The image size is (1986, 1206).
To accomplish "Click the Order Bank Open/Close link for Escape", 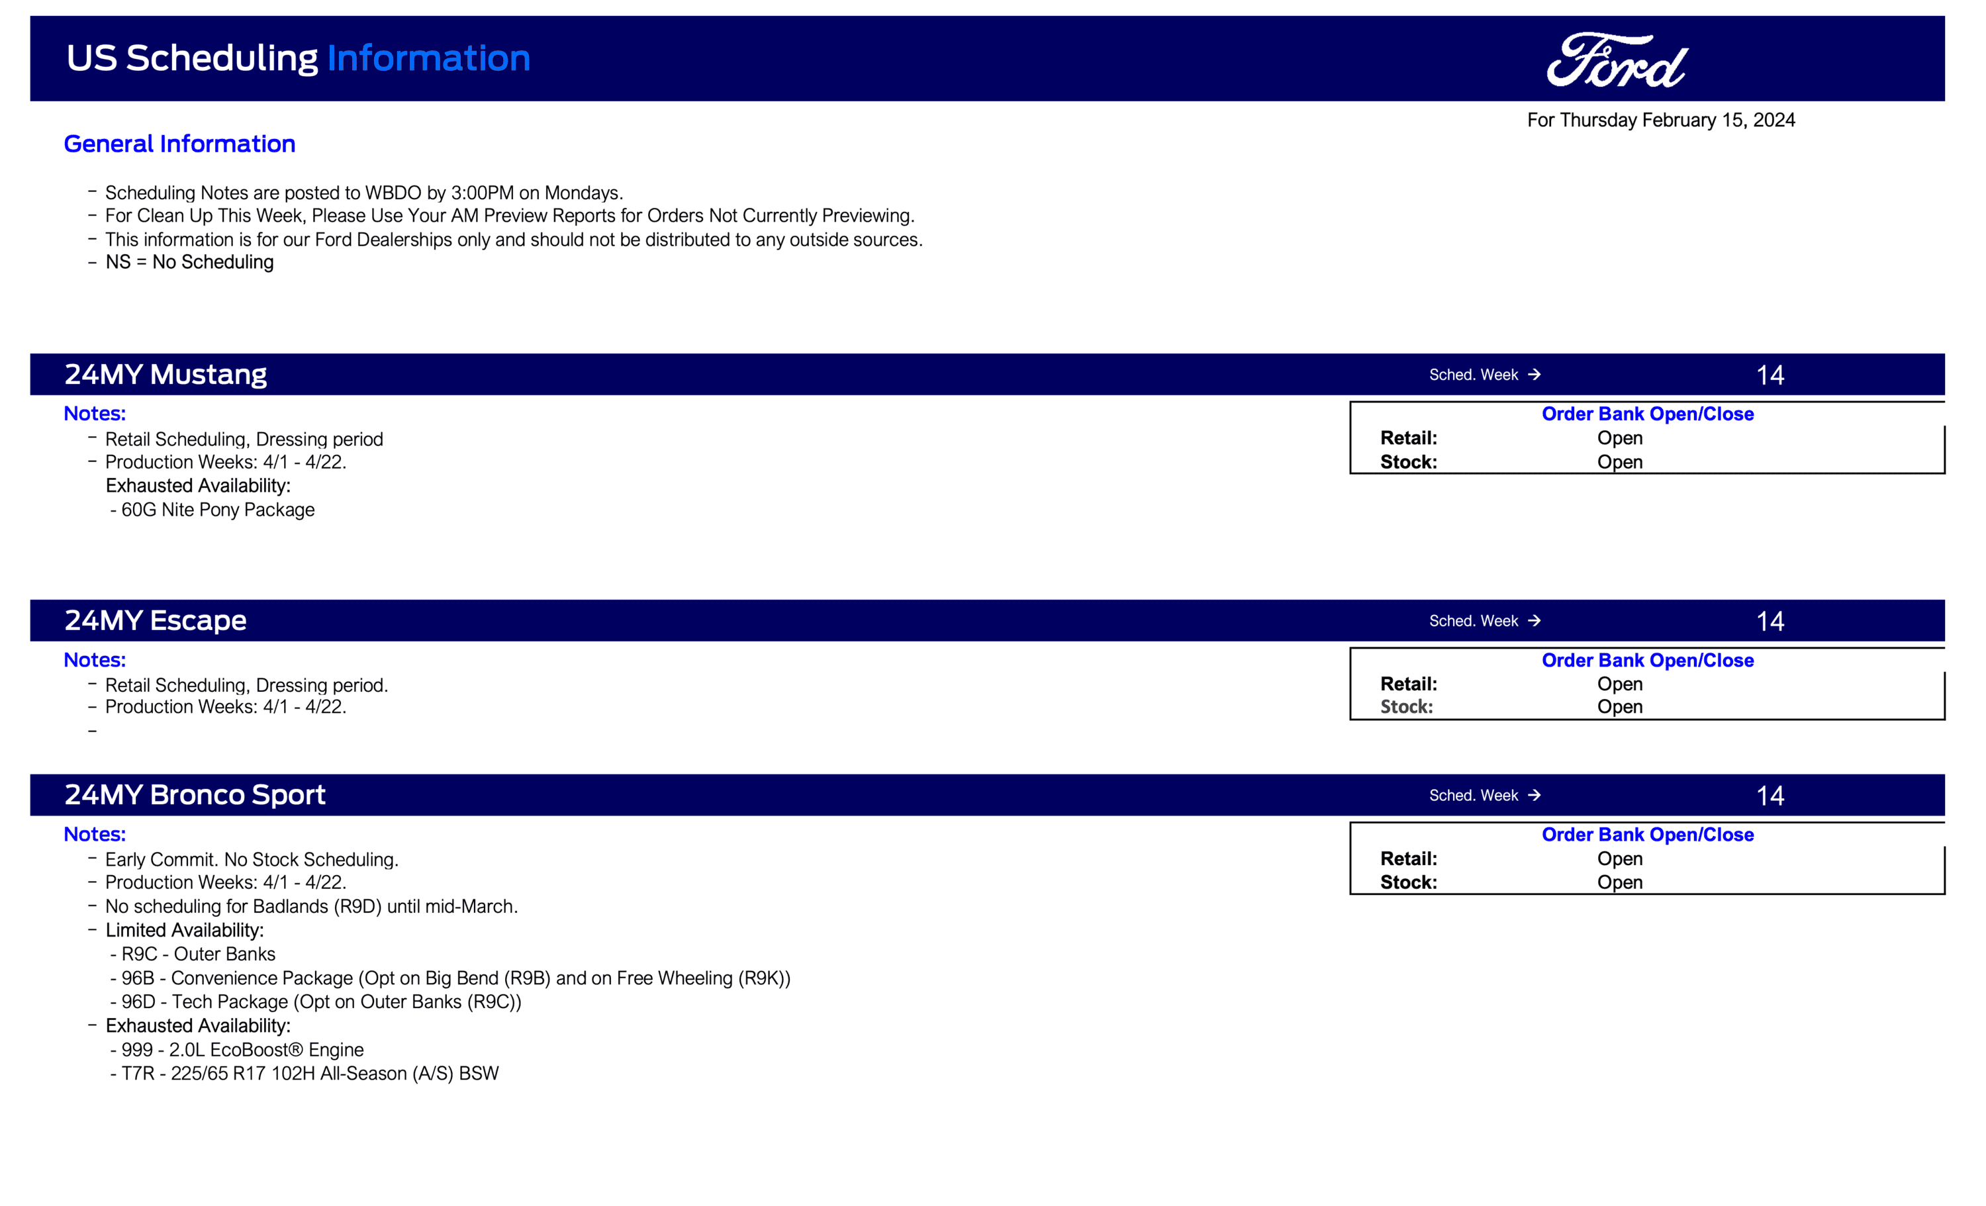I will 1648,660.
